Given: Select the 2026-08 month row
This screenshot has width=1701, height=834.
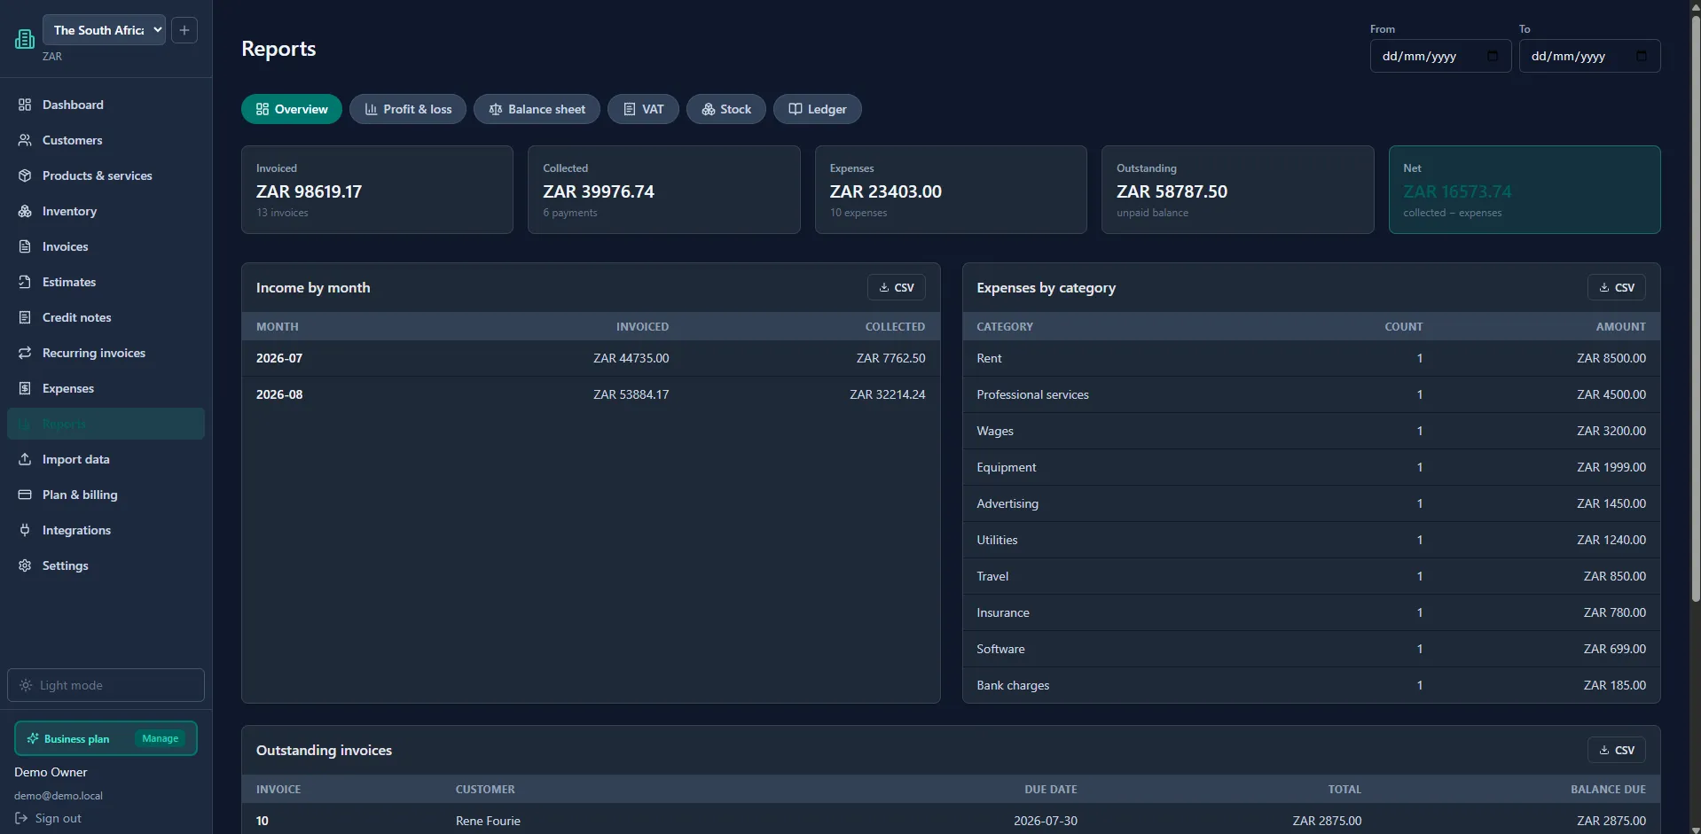Looking at the screenshot, I should (x=591, y=394).
